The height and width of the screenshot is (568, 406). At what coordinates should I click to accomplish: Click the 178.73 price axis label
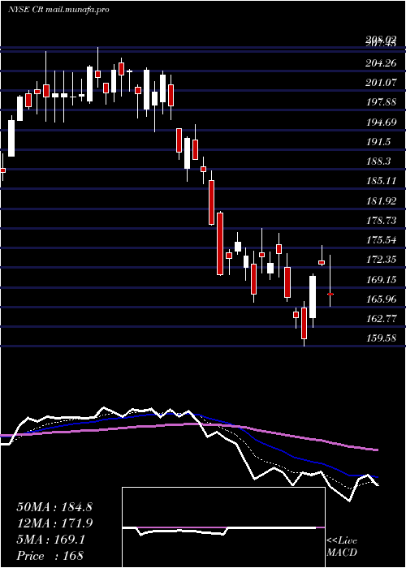coord(381,221)
